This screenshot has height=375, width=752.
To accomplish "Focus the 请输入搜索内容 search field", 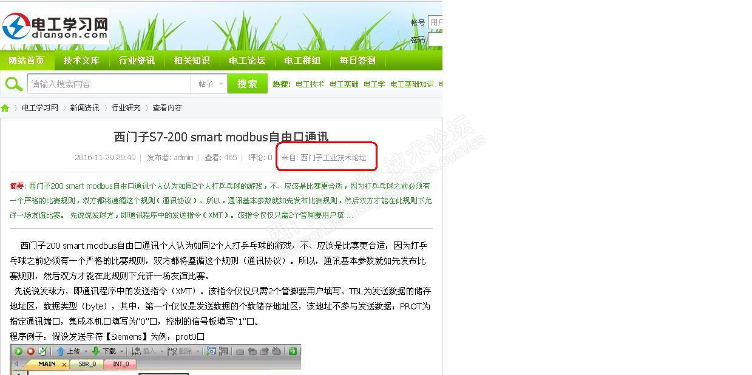I will [x=109, y=84].
